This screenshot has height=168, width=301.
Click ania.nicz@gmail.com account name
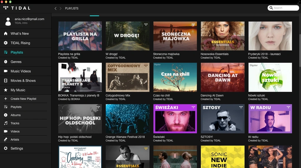29,19
